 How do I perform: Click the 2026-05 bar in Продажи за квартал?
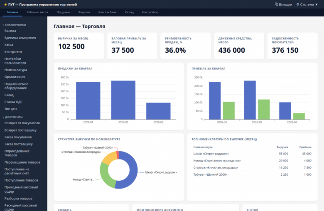point(123,100)
